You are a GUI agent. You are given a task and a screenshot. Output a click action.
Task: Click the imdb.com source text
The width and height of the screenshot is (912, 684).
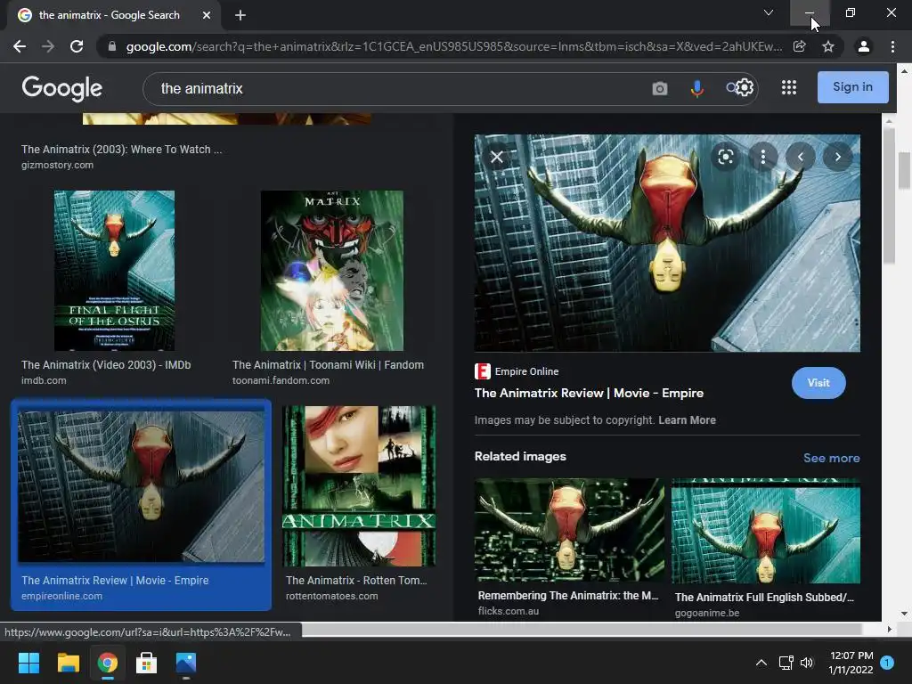click(x=44, y=380)
